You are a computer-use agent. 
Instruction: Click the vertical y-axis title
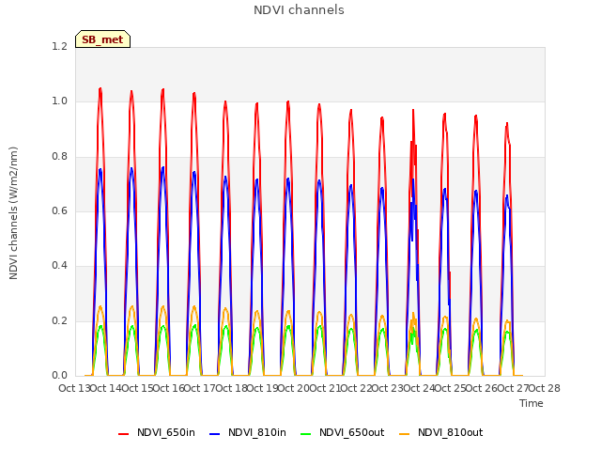point(13,213)
